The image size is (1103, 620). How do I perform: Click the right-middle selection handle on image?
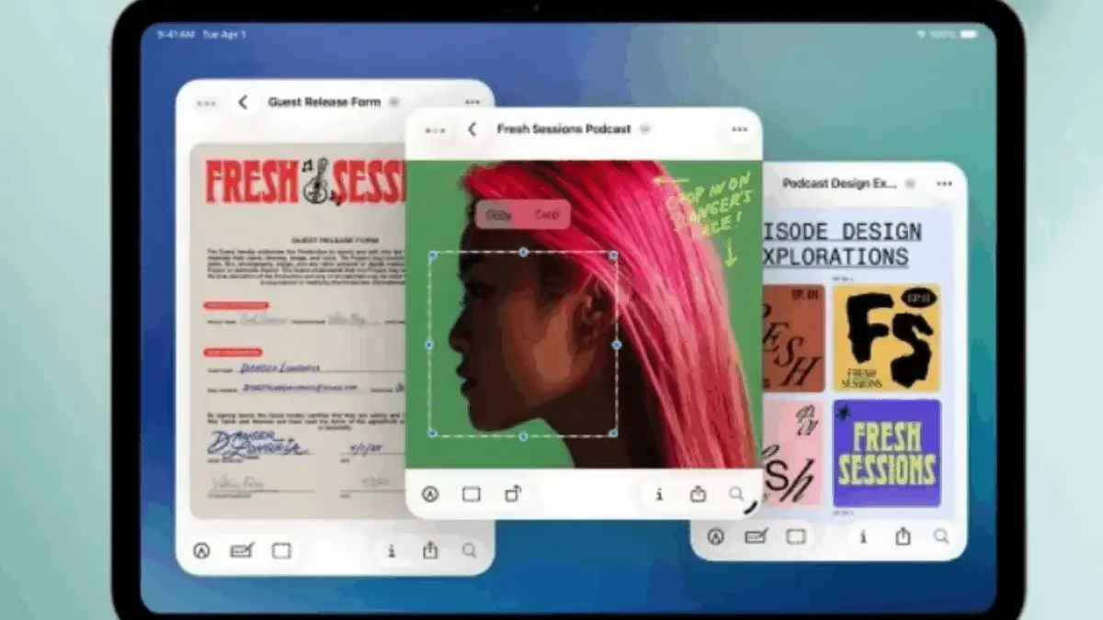616,344
